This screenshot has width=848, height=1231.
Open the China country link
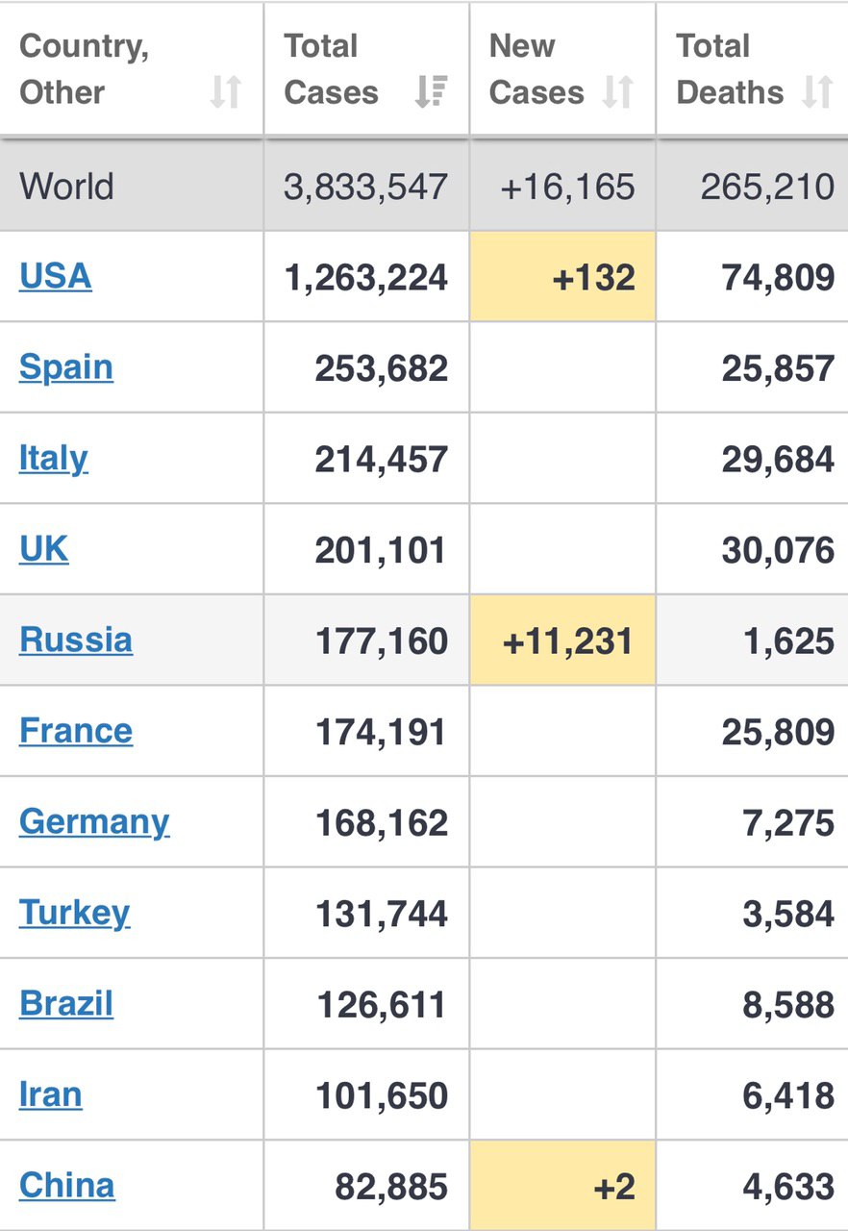pos(66,1186)
